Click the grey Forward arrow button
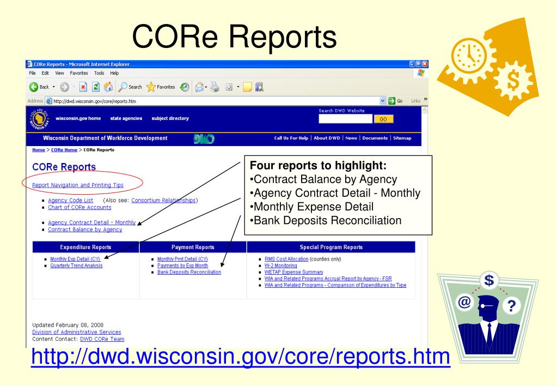 (x=64, y=87)
